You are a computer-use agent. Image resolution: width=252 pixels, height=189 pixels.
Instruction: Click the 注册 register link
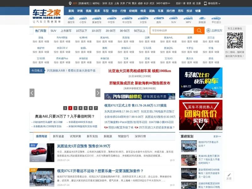click(x=198, y=3)
